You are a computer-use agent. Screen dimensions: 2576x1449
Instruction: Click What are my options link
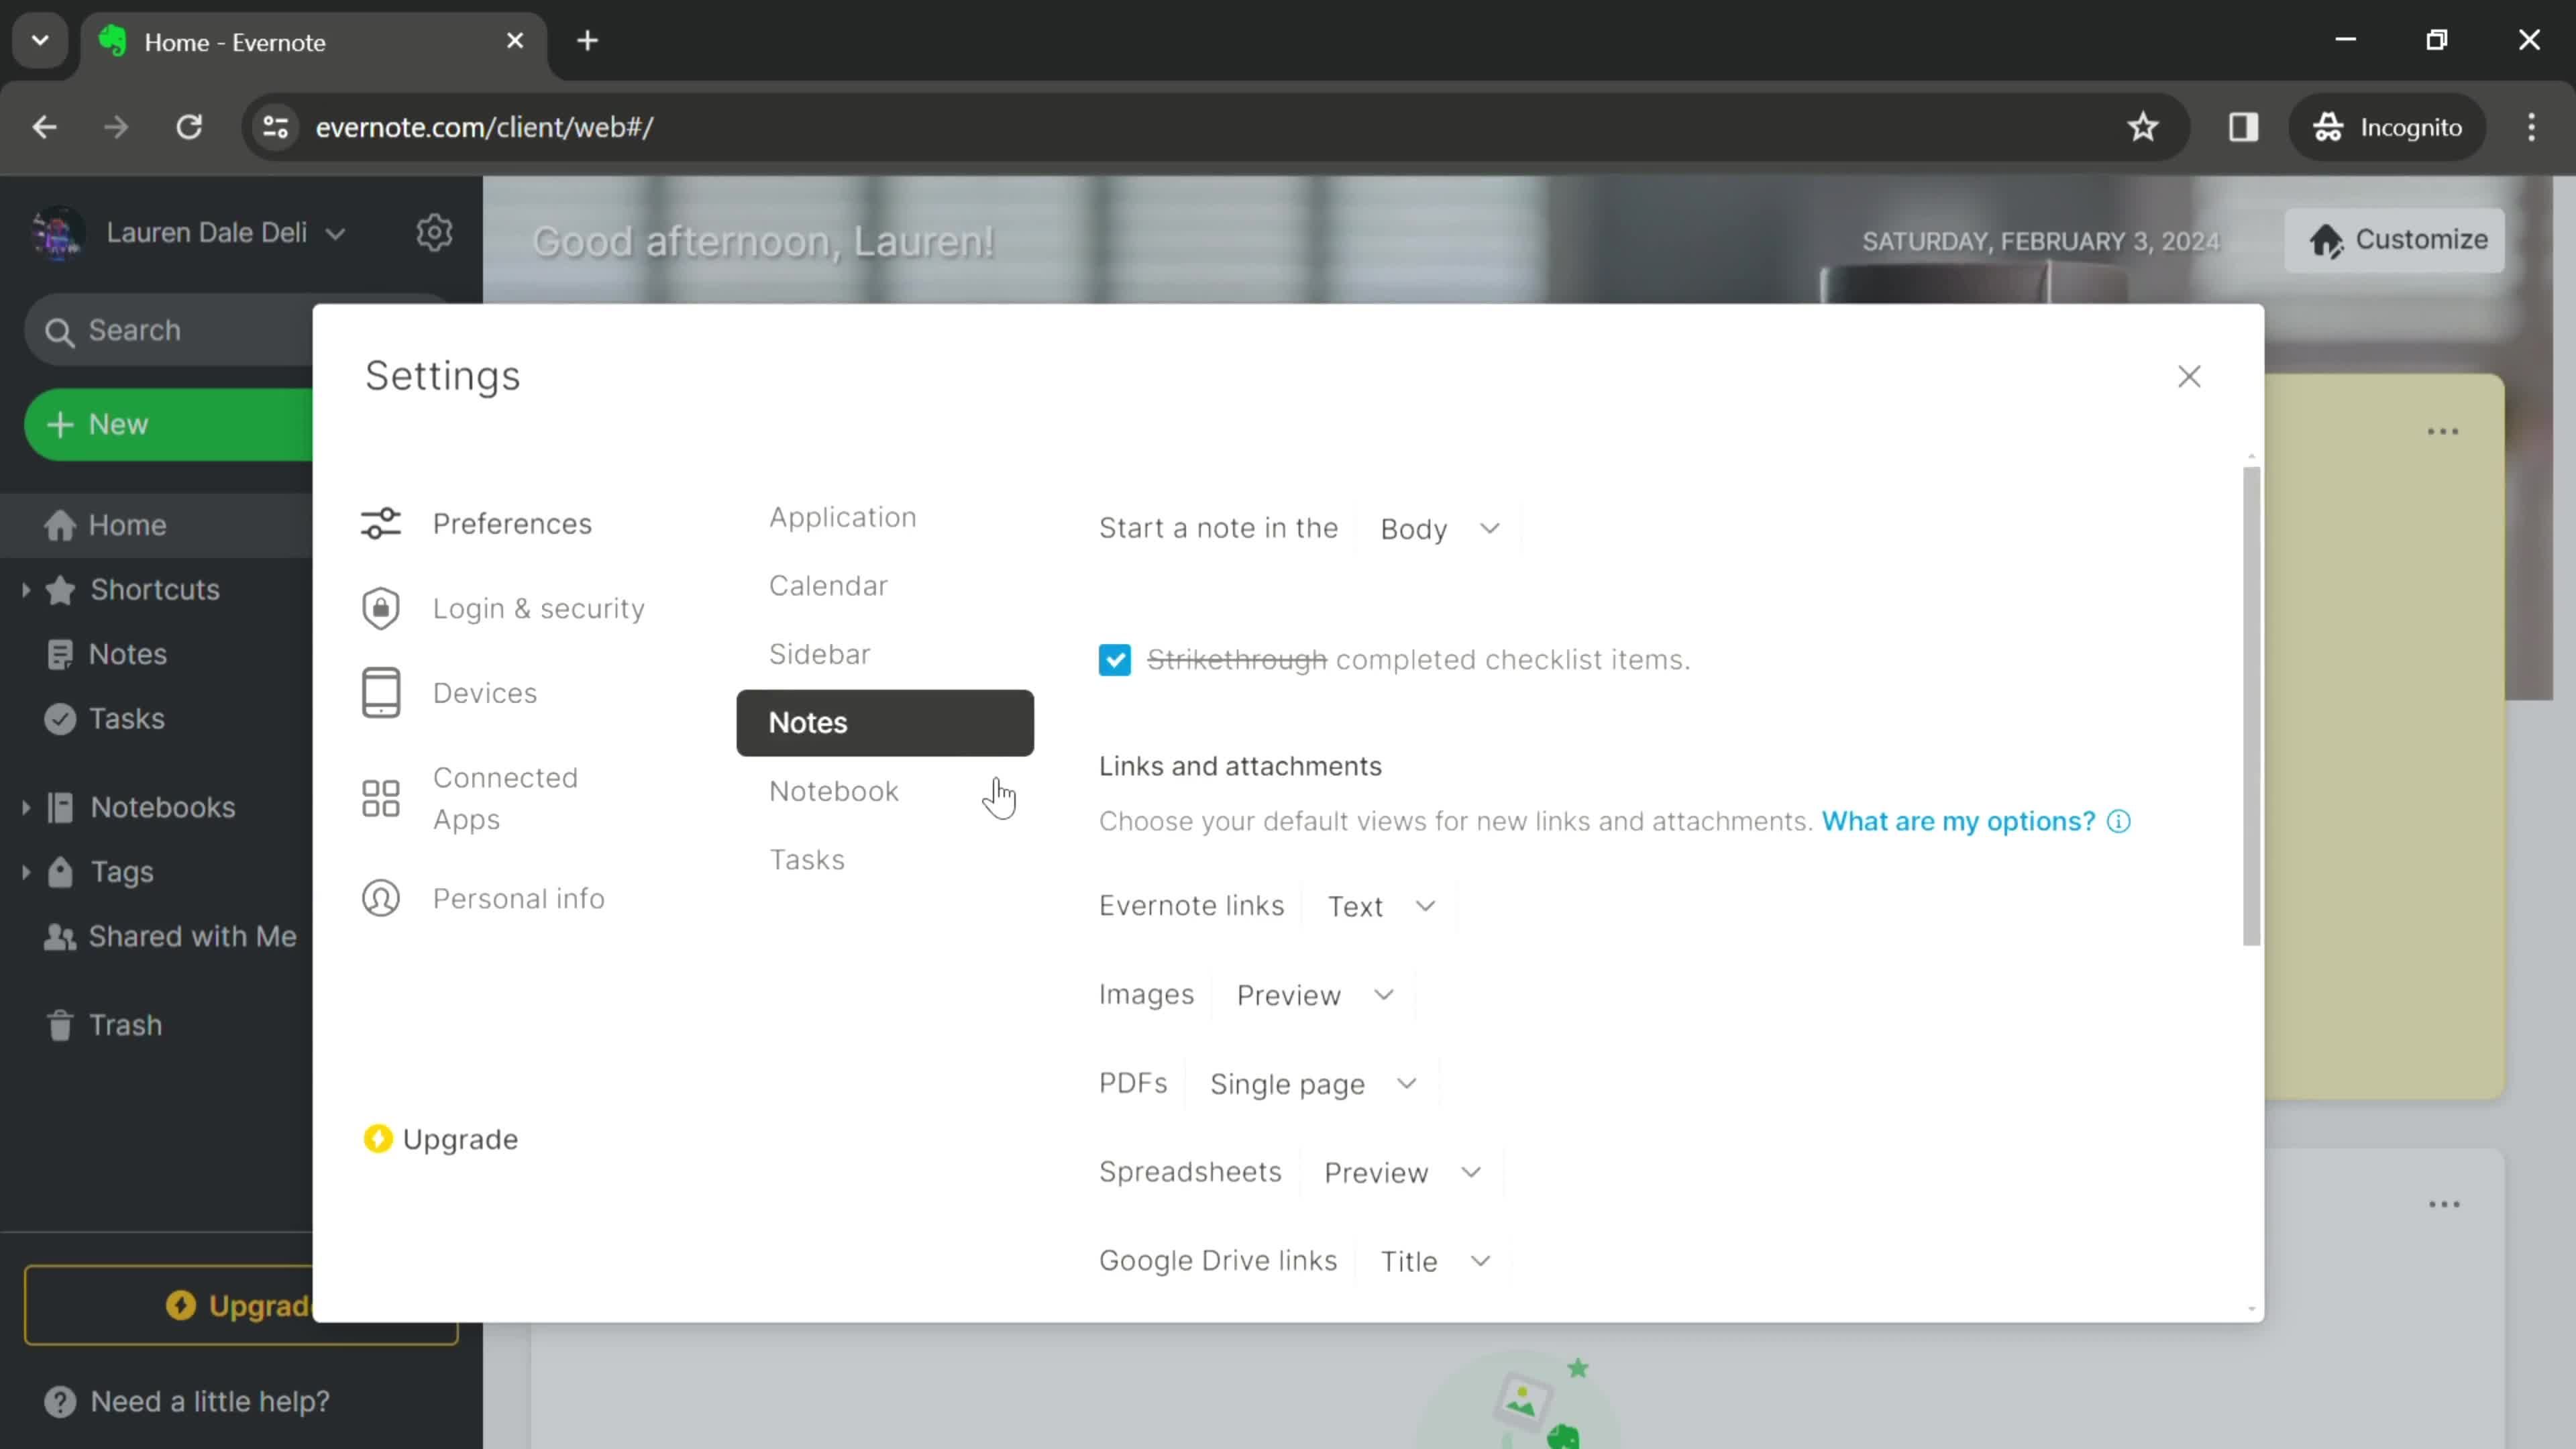1959,819
